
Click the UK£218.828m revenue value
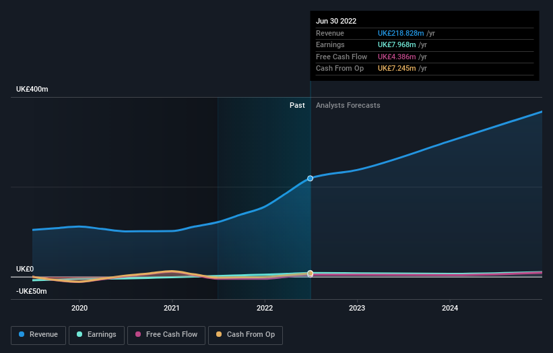click(401, 33)
